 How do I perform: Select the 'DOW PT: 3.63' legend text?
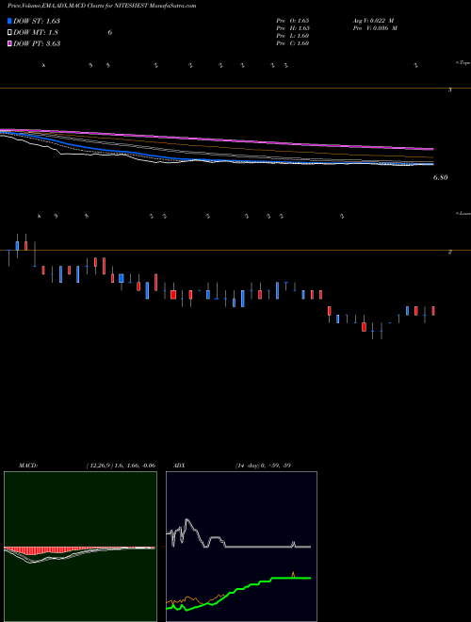coord(37,43)
